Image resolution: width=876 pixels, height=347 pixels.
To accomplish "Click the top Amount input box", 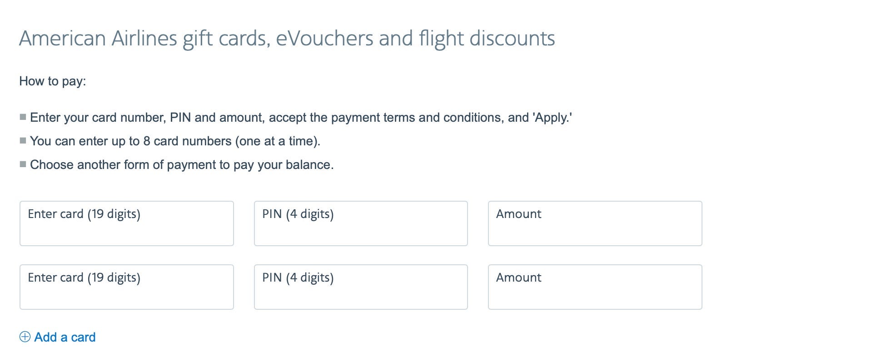I will click(595, 223).
